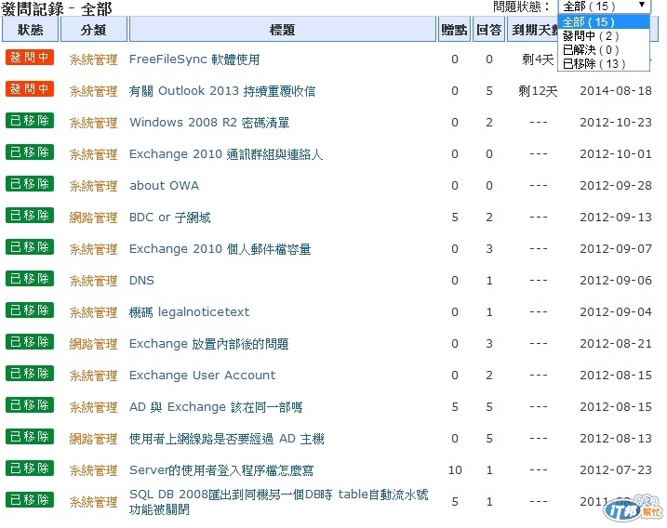Viewport: 667px width, 528px height.
Task: Click the 狀態 column header
Action: (x=30, y=30)
